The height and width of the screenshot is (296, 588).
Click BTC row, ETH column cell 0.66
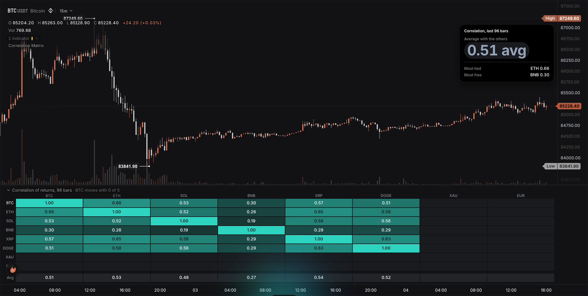click(117, 203)
